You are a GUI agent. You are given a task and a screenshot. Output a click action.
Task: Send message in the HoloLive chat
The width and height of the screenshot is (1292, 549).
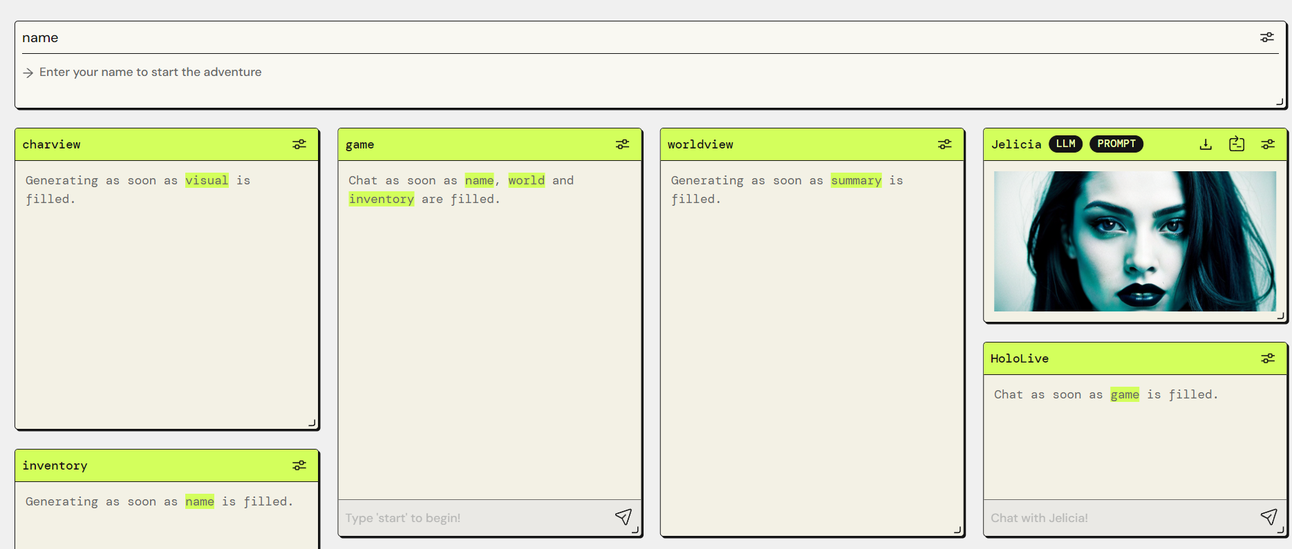[x=1268, y=517]
